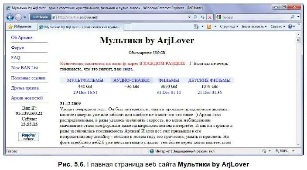Click the 1079 GB size value
This screenshot has height=170, width=307.
click(209, 86)
